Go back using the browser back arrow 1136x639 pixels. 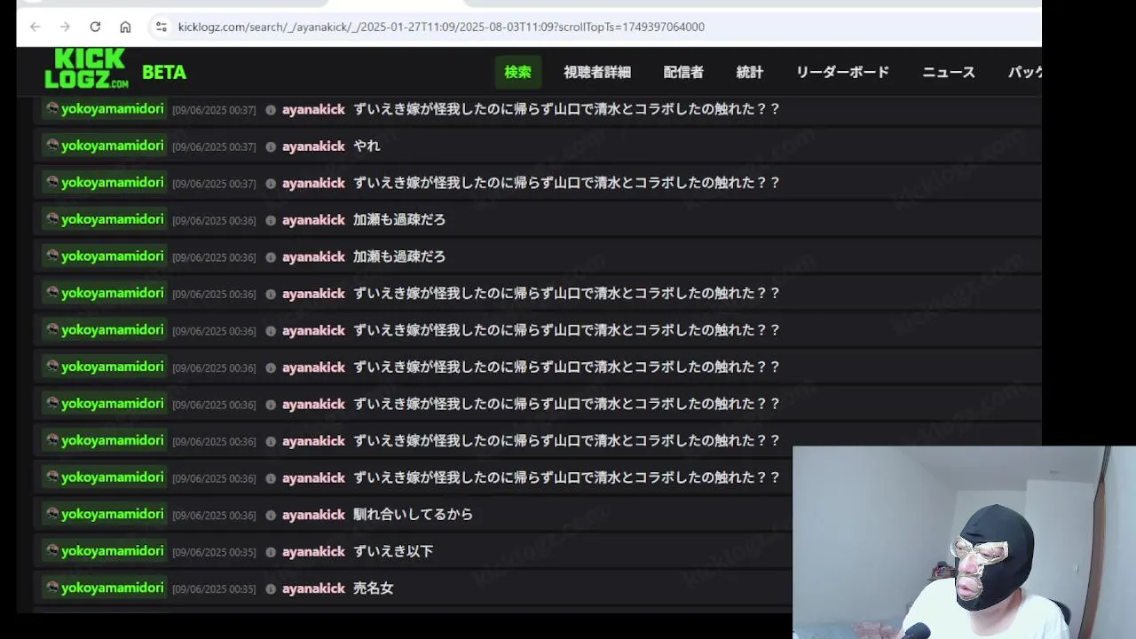point(35,27)
